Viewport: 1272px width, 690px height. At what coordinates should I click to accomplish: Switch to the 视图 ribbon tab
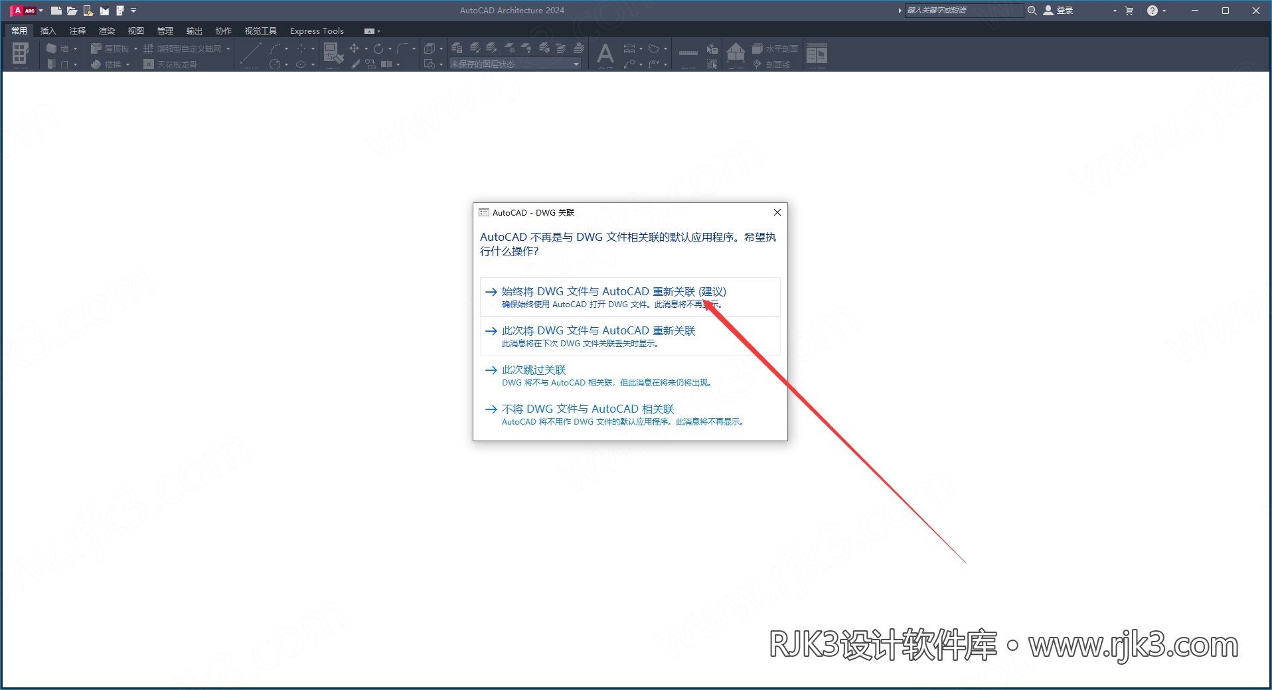point(136,31)
